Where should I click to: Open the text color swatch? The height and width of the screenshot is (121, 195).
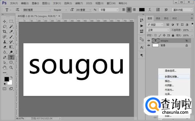(142, 10)
